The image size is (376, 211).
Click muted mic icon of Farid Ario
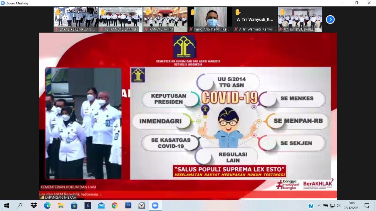pos(191,29)
